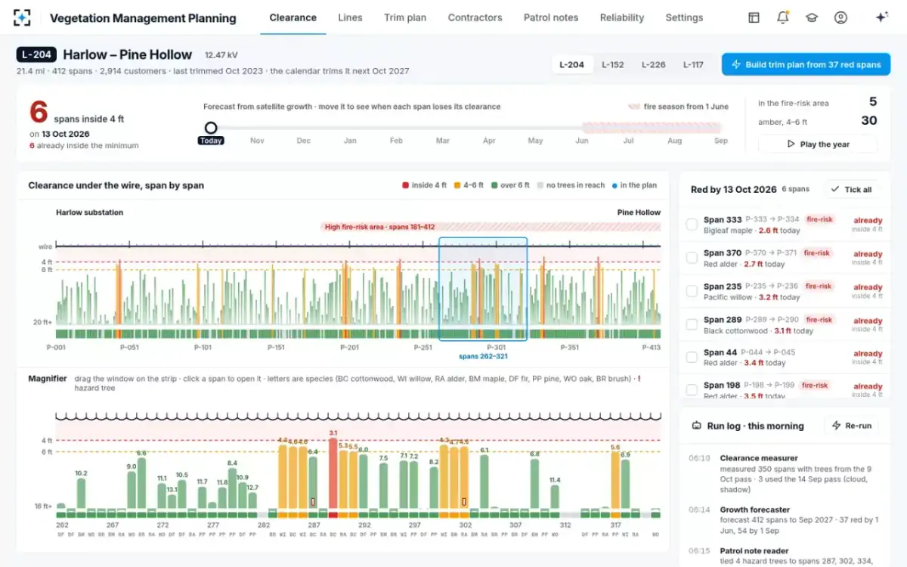Open the user profile icon

[x=840, y=17]
